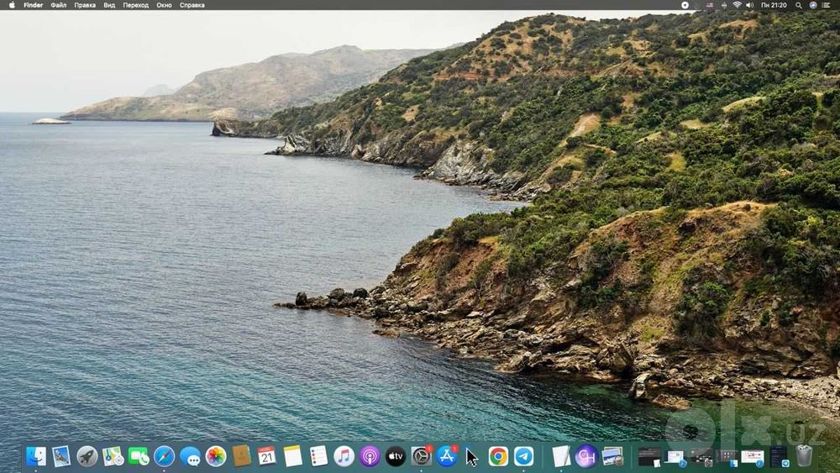Click the round white status icon in menu bar
840x473 pixels.
685,5
